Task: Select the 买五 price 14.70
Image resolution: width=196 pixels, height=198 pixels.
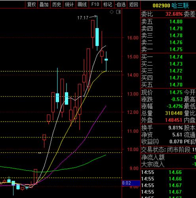Action: 176,85
